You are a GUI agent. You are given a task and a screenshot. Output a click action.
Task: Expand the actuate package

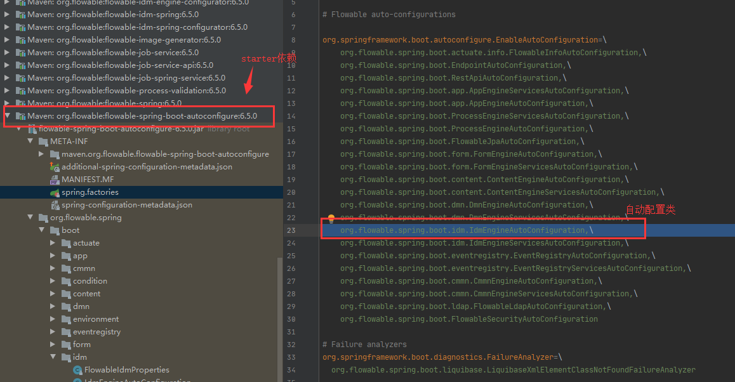click(53, 243)
